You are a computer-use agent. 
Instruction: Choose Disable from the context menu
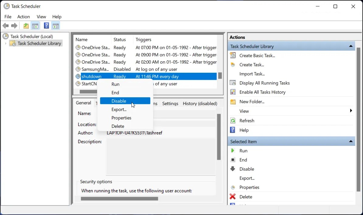pyautogui.click(x=119, y=101)
